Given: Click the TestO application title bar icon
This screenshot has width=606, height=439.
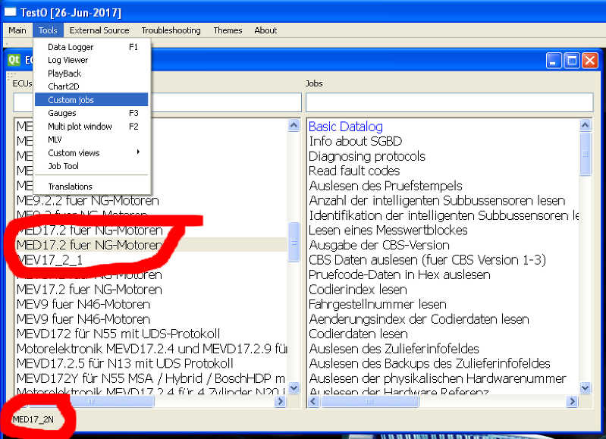Looking at the screenshot, I should pos(10,13).
